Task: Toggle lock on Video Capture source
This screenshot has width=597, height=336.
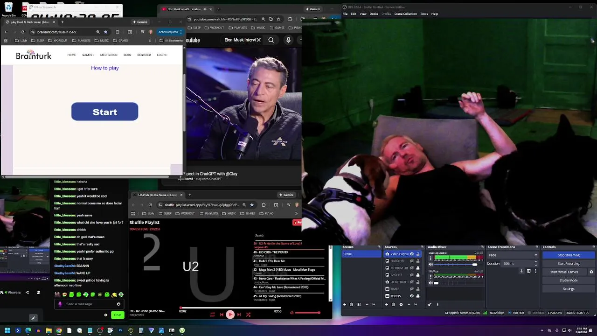Action: point(417,254)
